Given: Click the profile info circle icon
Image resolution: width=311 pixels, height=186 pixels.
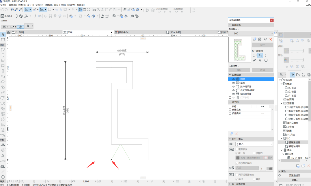Looking at the screenshot, I should [x=266, y=60].
